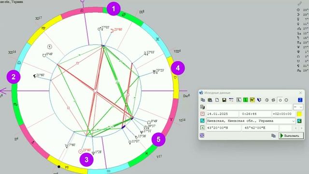Click Pluto glyph at 1°28'
Viewport: 309px width, 174px height.
[x=93, y=153]
